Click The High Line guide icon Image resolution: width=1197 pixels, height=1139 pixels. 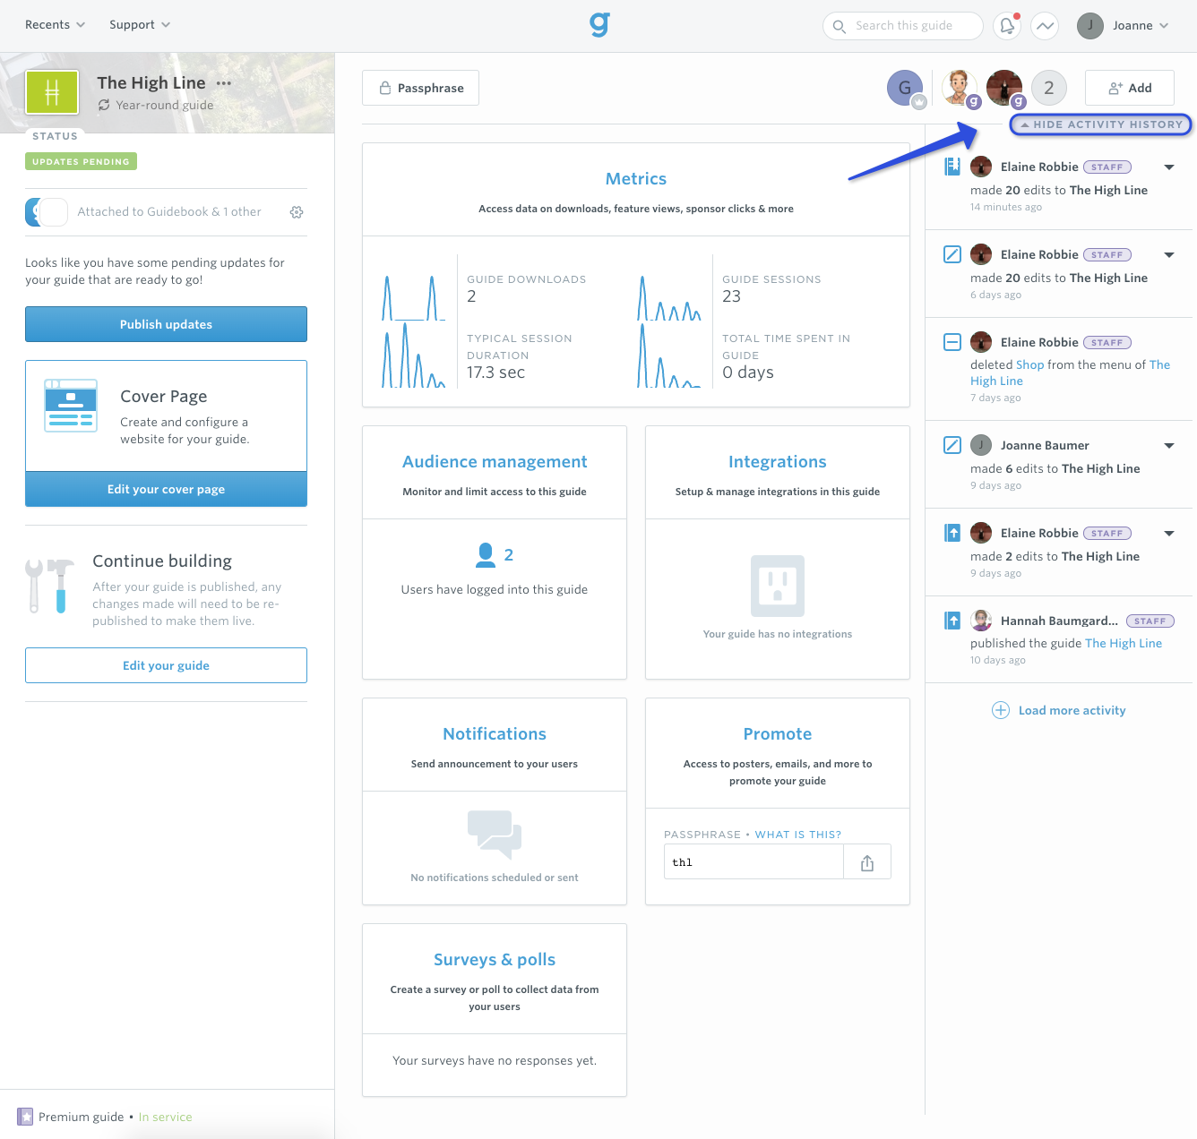[52, 92]
